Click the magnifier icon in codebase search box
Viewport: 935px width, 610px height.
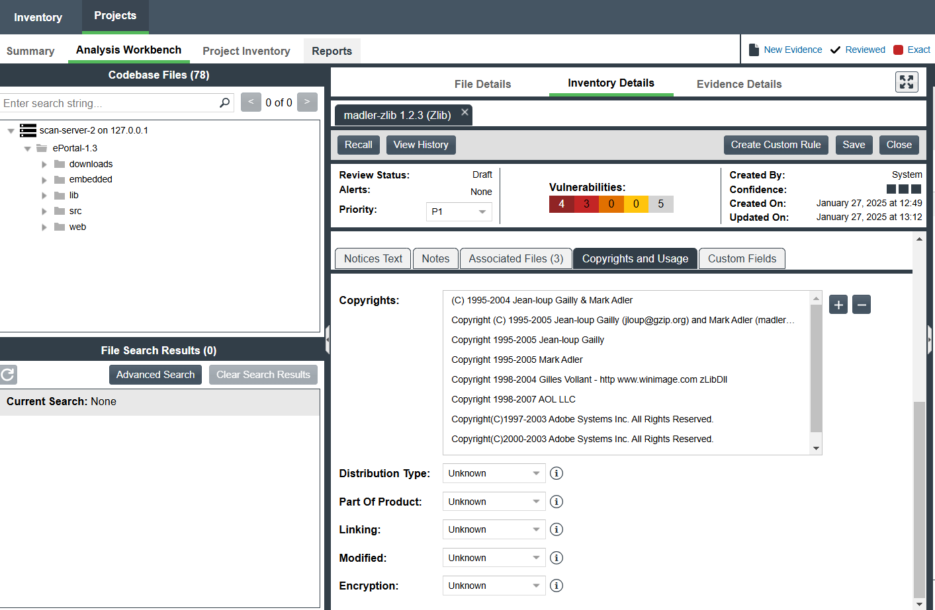tap(225, 103)
